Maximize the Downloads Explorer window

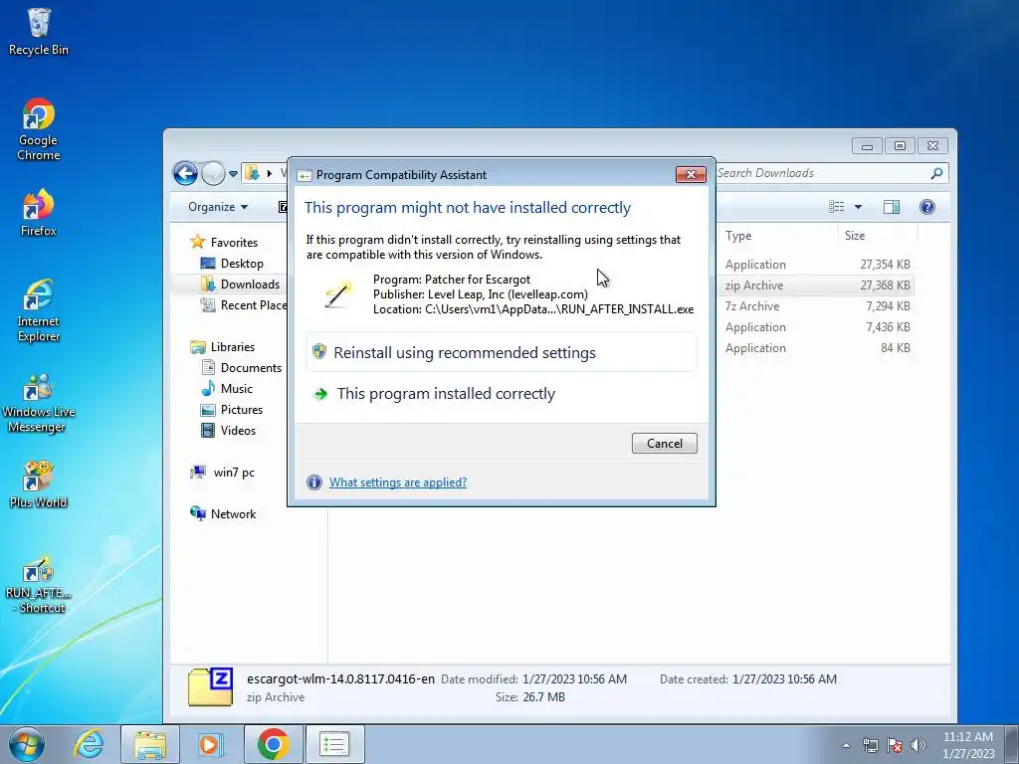(x=900, y=145)
